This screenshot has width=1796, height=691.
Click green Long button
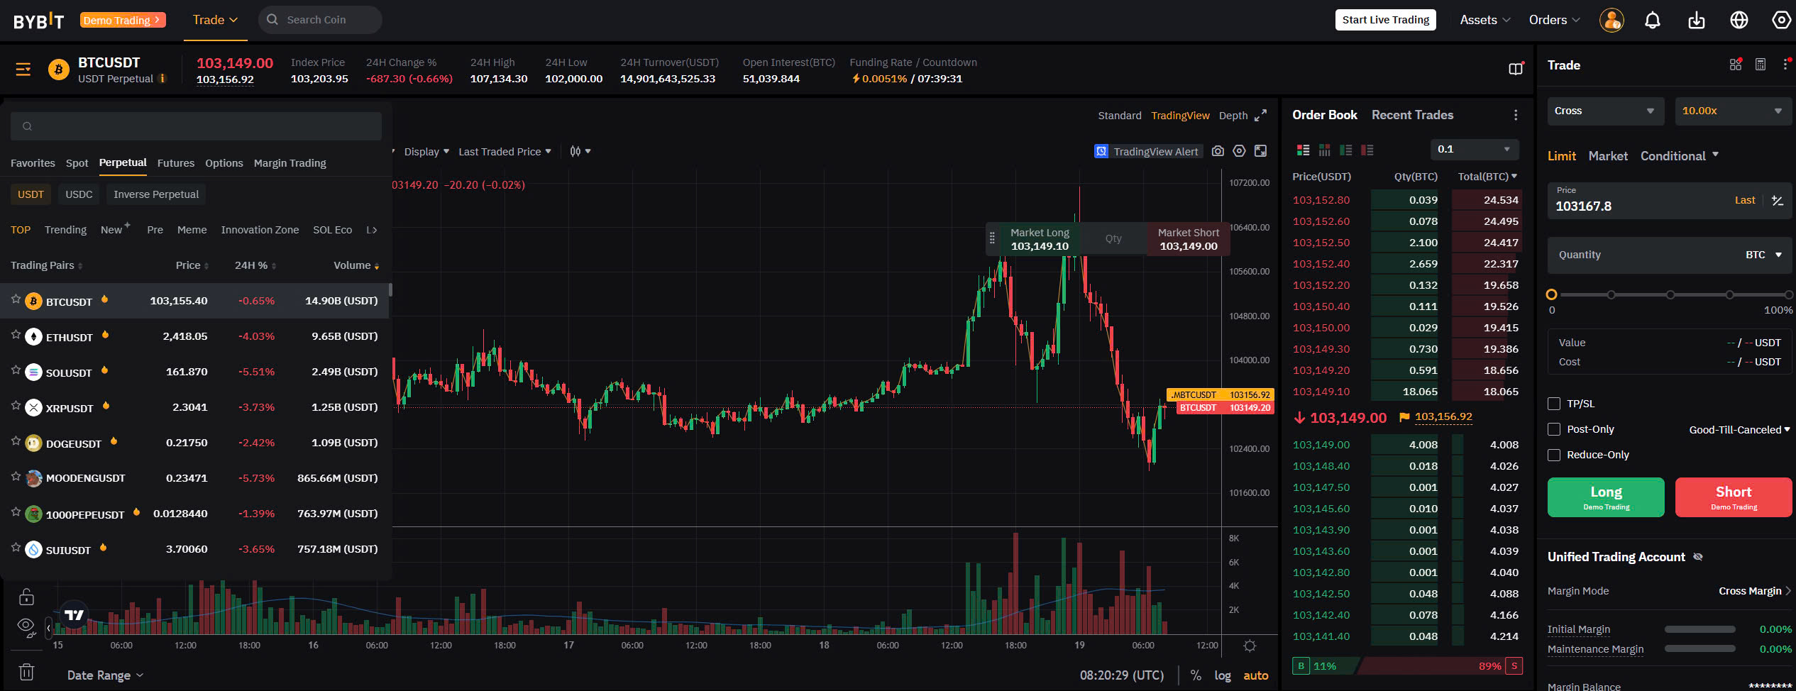point(1605,497)
